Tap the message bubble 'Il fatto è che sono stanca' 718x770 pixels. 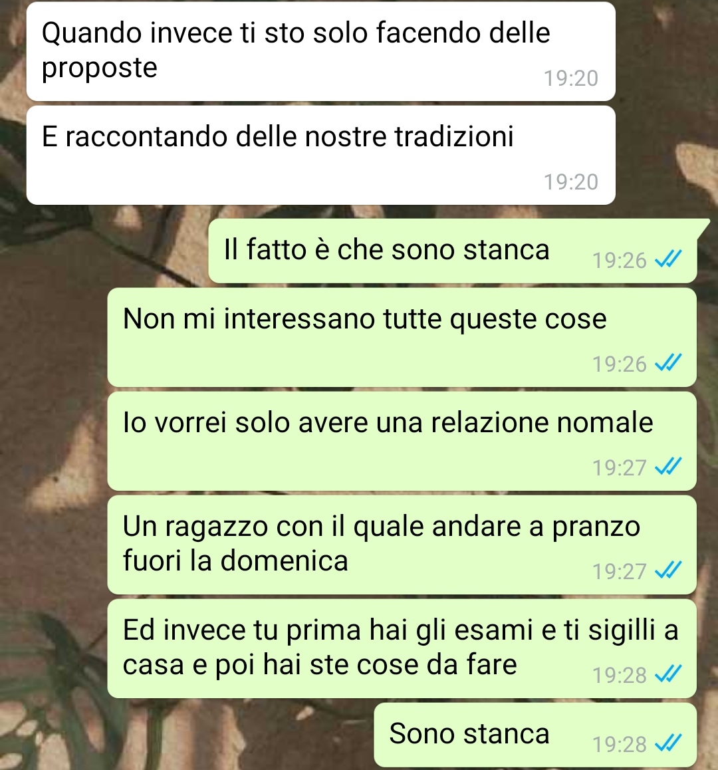[x=453, y=251]
